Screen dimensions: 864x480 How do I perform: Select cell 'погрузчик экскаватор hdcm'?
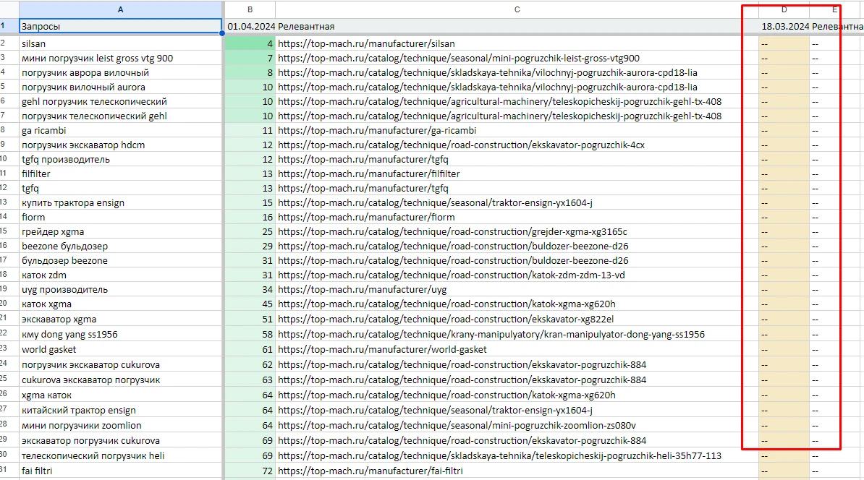coord(120,145)
